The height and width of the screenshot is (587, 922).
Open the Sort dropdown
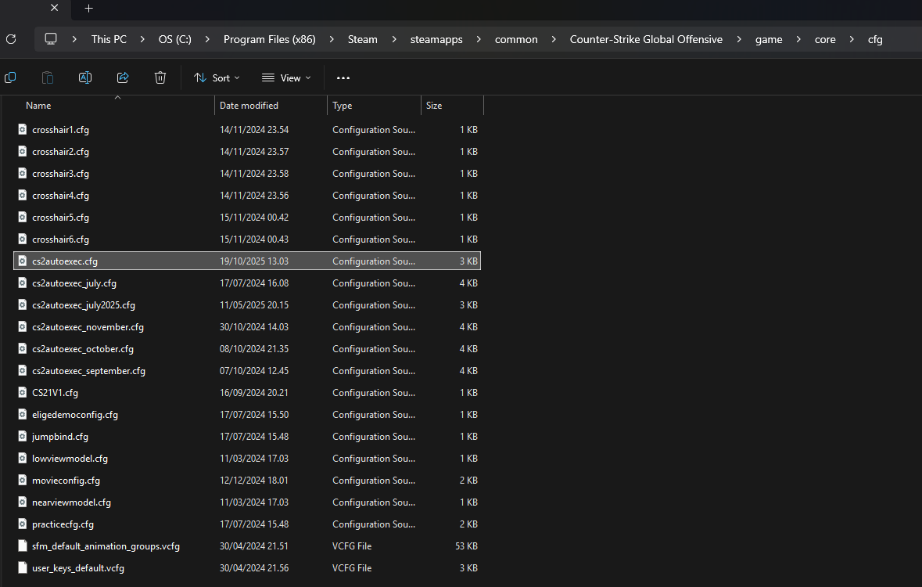[217, 77]
